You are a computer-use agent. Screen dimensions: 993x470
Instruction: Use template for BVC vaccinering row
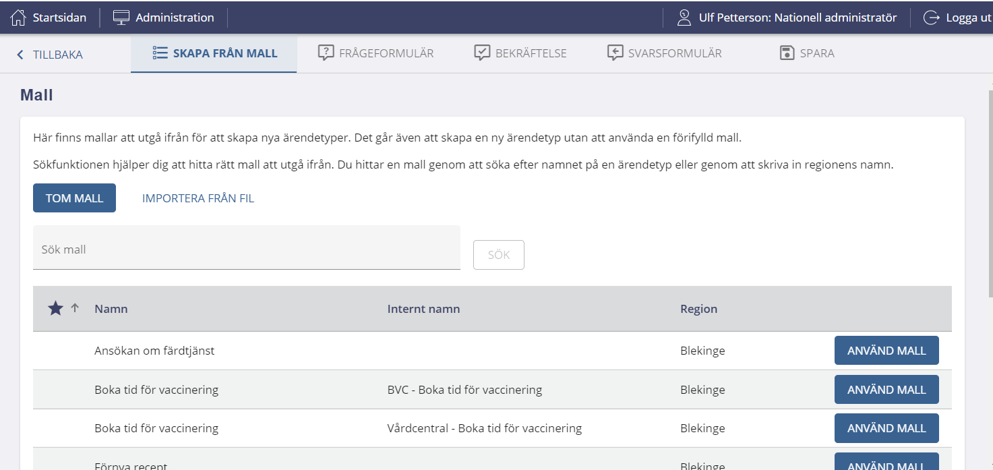pos(886,390)
